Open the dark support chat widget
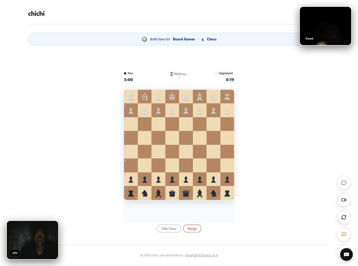Viewport: 358px width, 266px height. (x=346, y=254)
